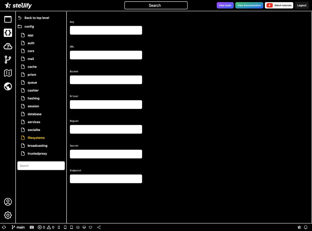
Task: Open the filesystems config file
Action: point(36,138)
